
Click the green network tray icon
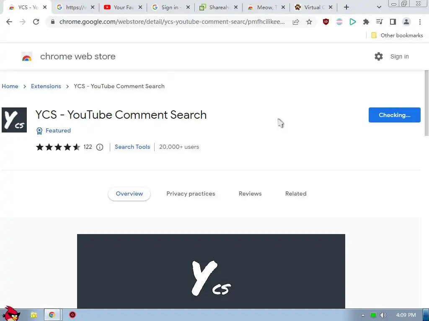point(373,315)
